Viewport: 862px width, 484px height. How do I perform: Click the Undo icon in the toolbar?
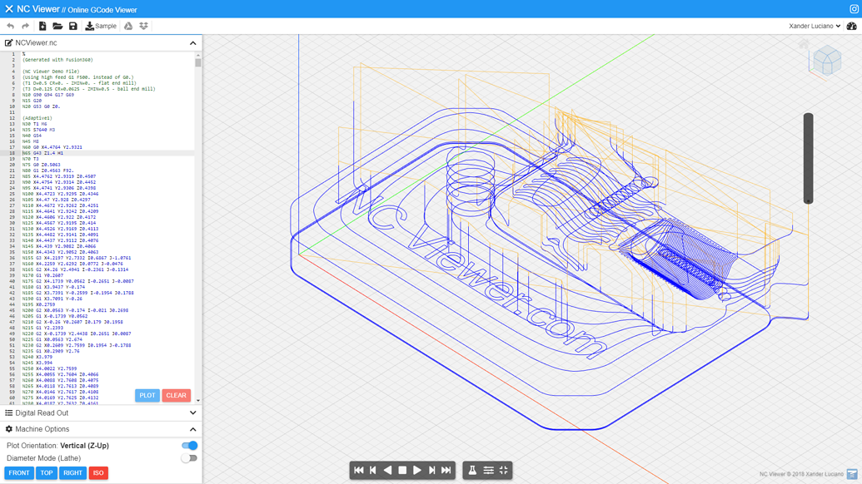point(11,26)
